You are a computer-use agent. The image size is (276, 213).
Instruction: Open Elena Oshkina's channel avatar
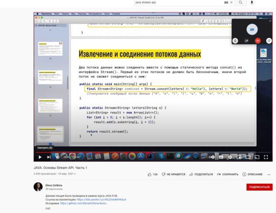[x=38, y=187]
